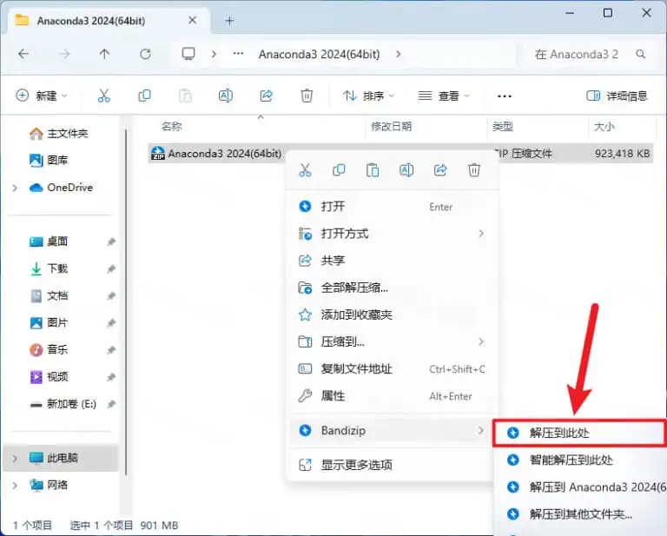Viewport: 667px width, 536px height.
Task: Toggle the 详细信息 details pane
Action: tap(617, 96)
